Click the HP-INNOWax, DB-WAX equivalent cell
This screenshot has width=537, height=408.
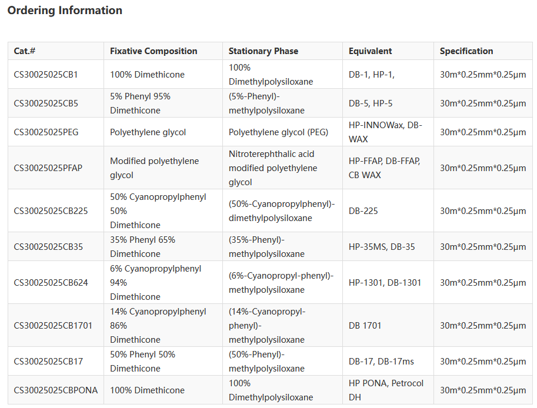pos(385,132)
